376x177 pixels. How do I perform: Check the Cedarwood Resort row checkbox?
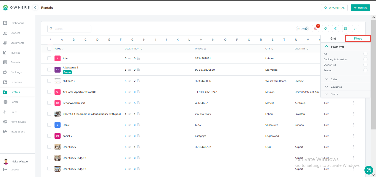click(x=49, y=103)
